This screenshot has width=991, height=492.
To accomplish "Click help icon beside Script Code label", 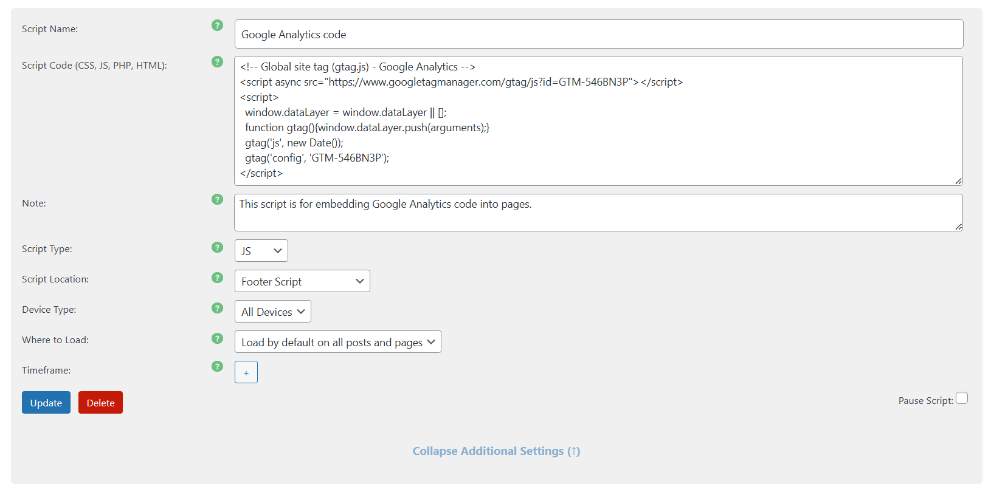I will (x=217, y=62).
